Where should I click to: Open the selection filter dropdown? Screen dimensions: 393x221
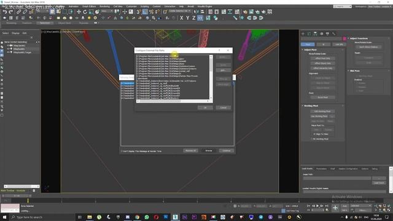(x=42, y=11)
